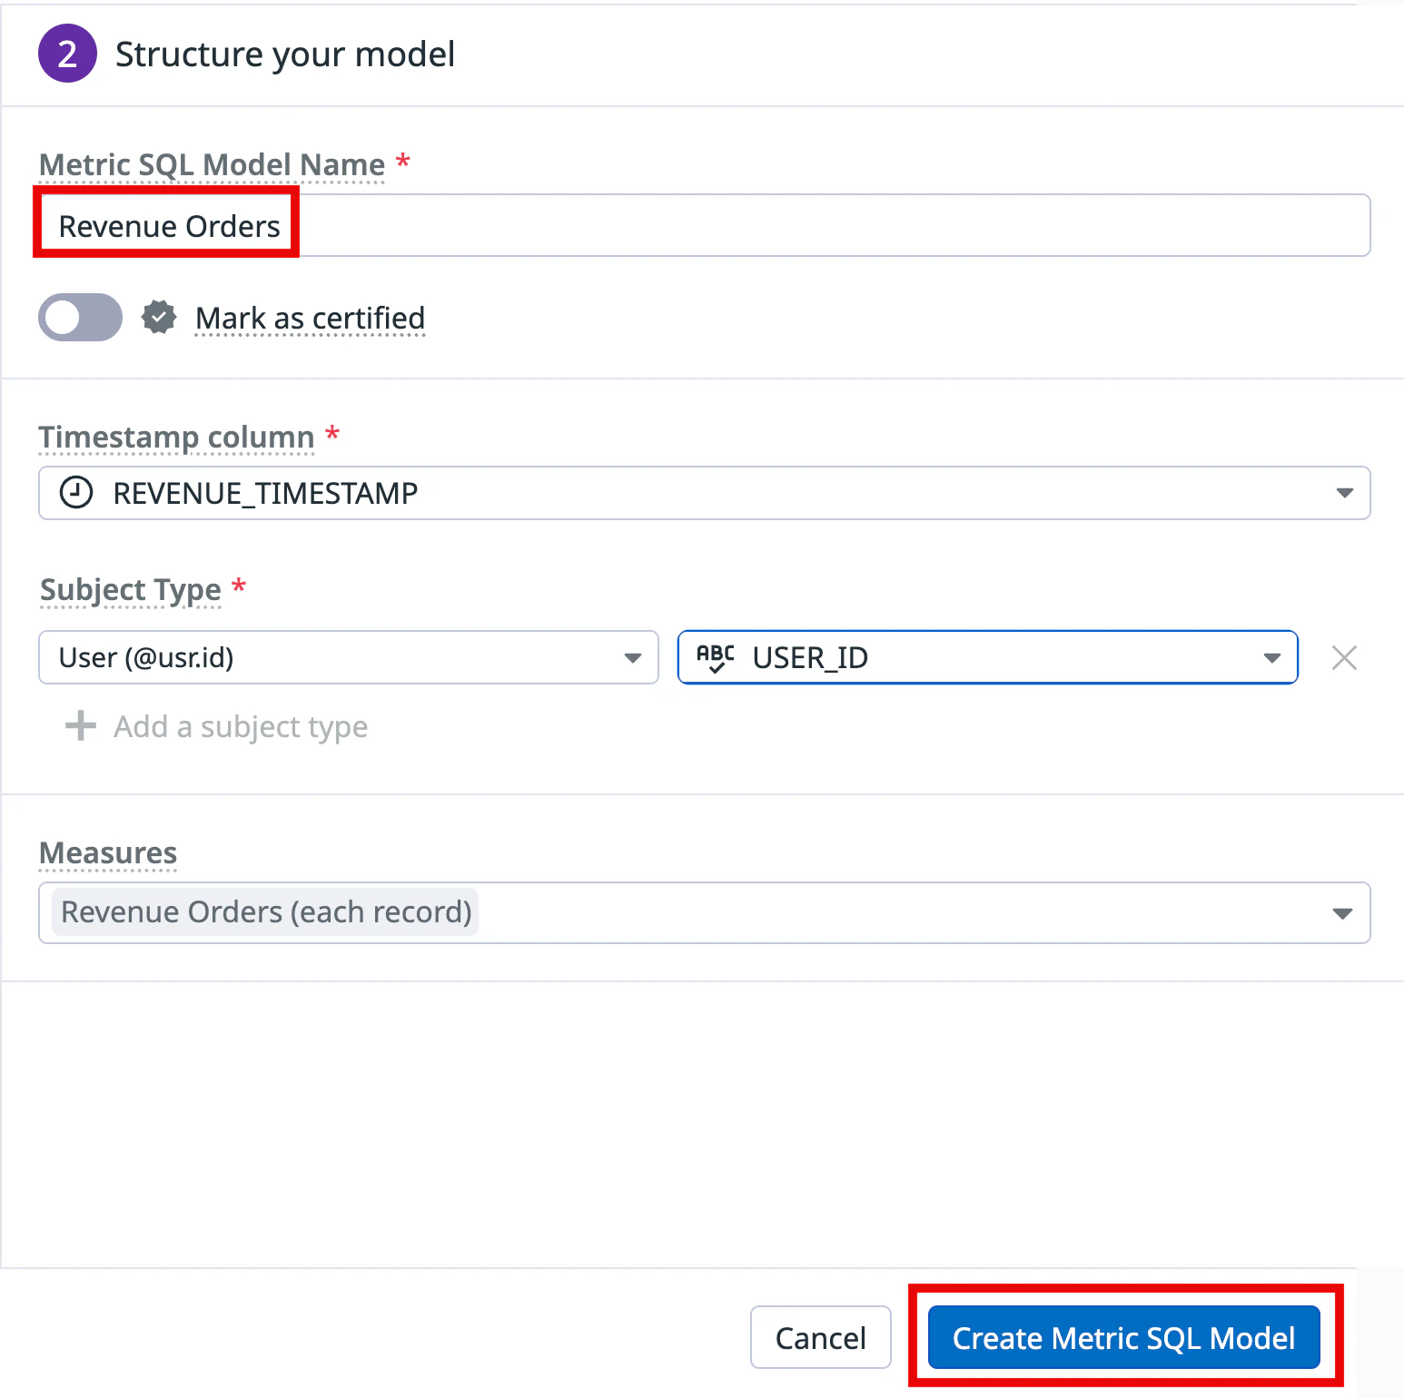
Task: Expand the USER_ID column dropdown
Action: (1271, 658)
